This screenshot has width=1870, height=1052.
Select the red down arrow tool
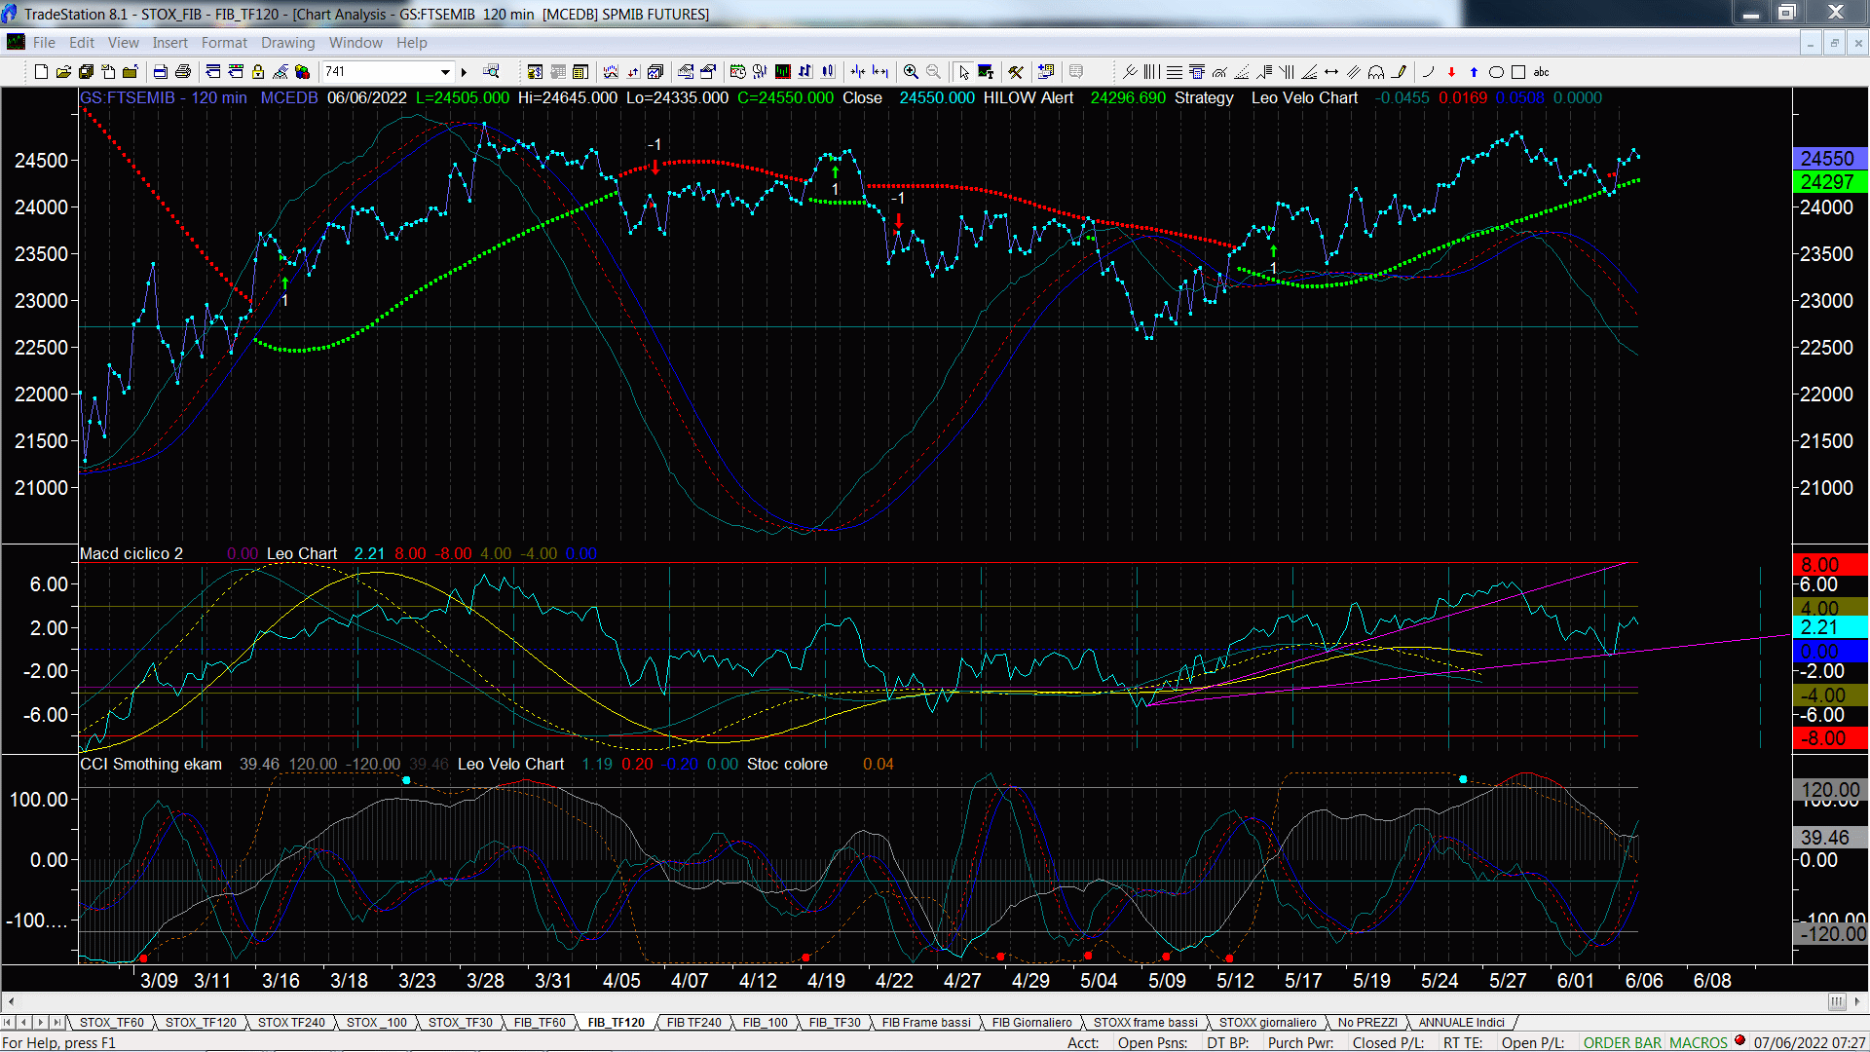(1451, 72)
